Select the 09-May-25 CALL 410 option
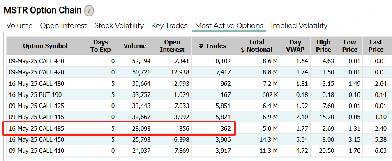 click(198, 151)
